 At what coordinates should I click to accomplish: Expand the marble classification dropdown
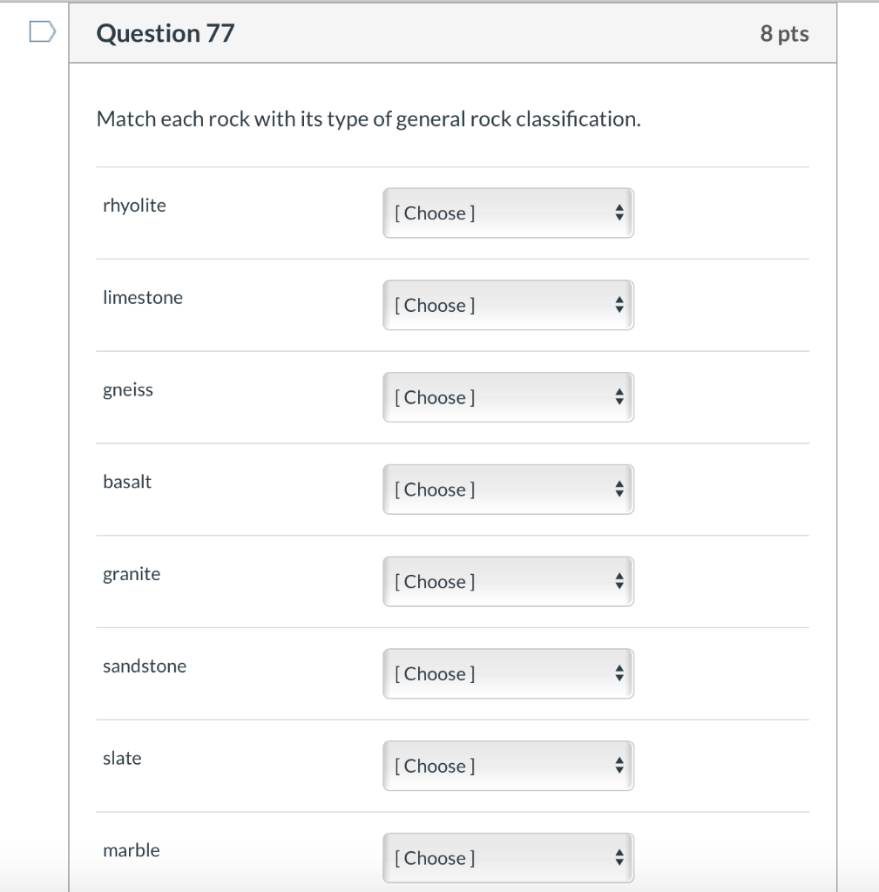tap(508, 858)
